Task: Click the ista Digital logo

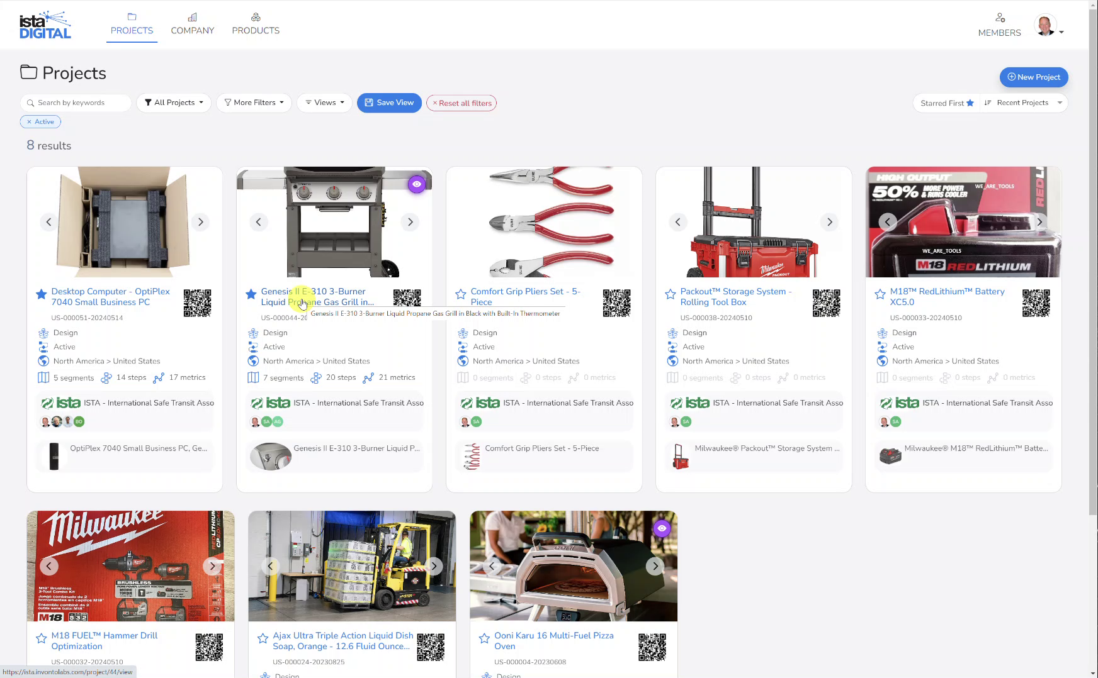Action: pos(45,25)
